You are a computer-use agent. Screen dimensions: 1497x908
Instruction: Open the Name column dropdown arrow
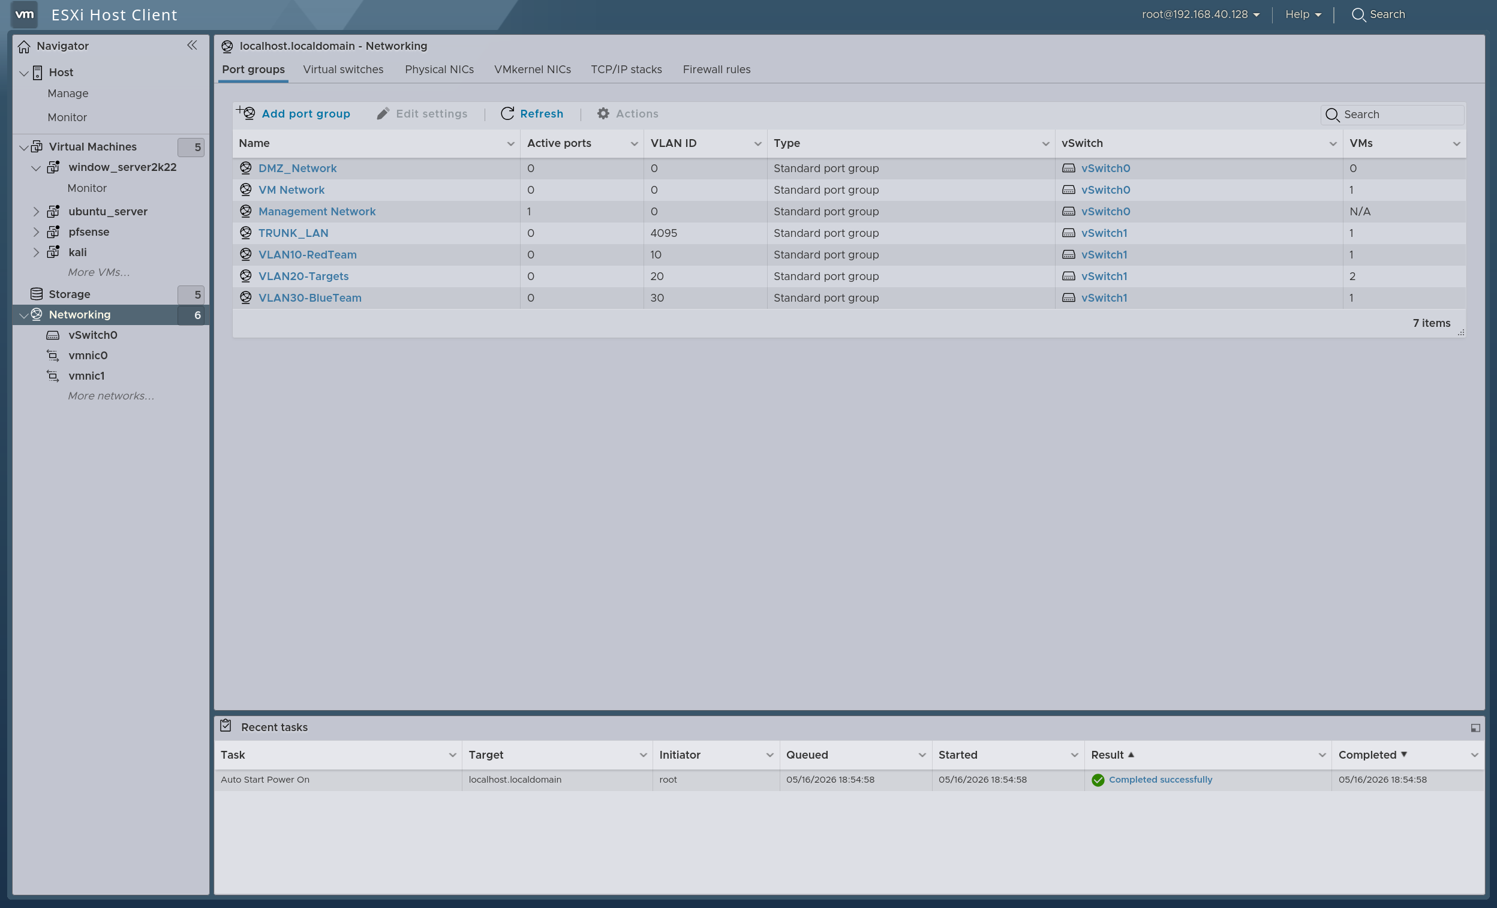point(510,144)
